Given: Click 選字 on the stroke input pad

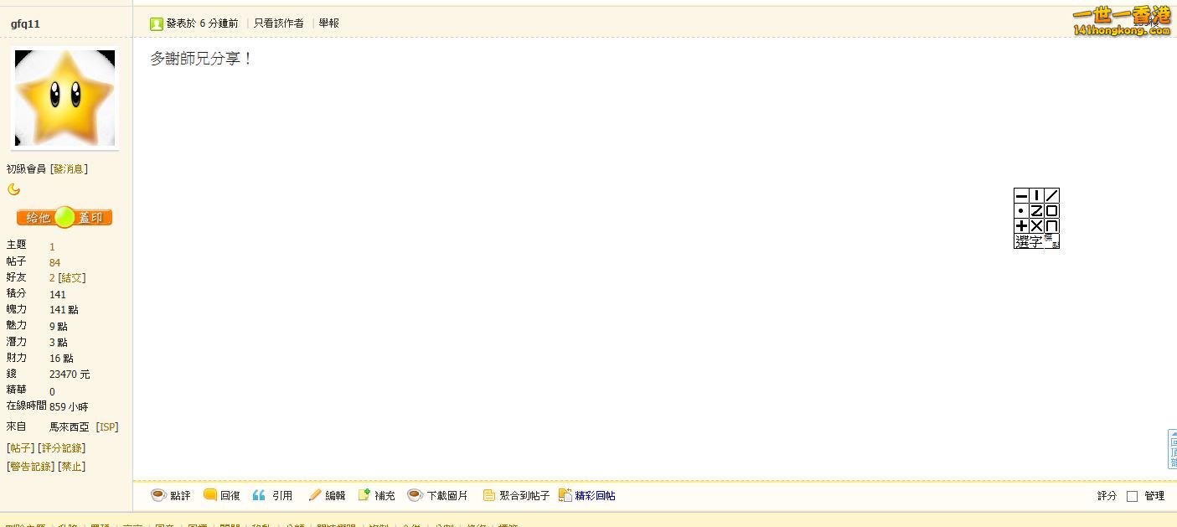Looking at the screenshot, I should coord(1028,241).
